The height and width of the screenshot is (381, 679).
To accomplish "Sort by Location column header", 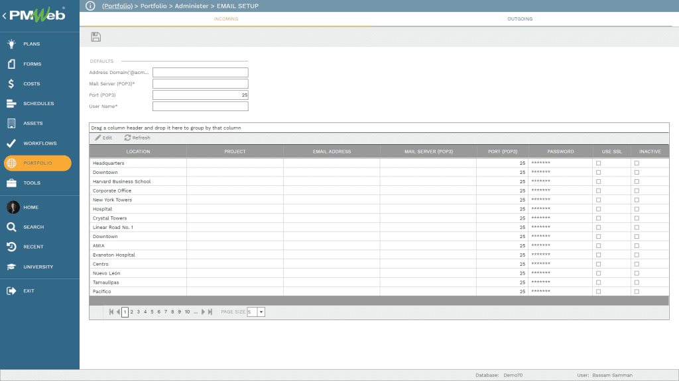I will point(138,151).
